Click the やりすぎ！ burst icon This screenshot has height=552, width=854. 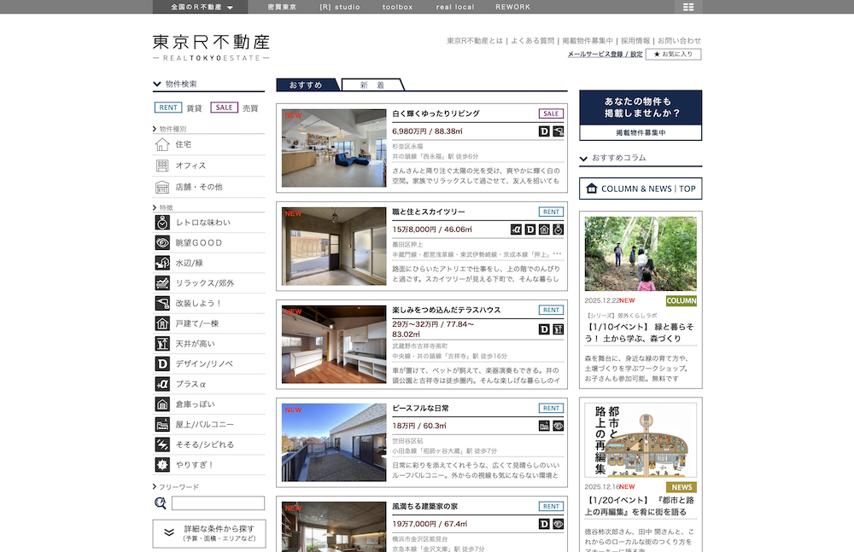click(161, 464)
